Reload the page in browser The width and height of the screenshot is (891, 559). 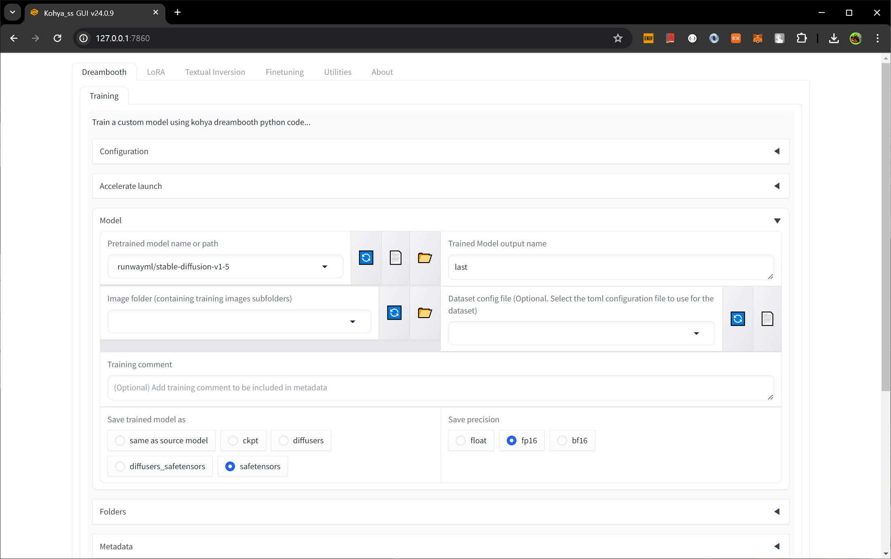pyautogui.click(x=57, y=38)
